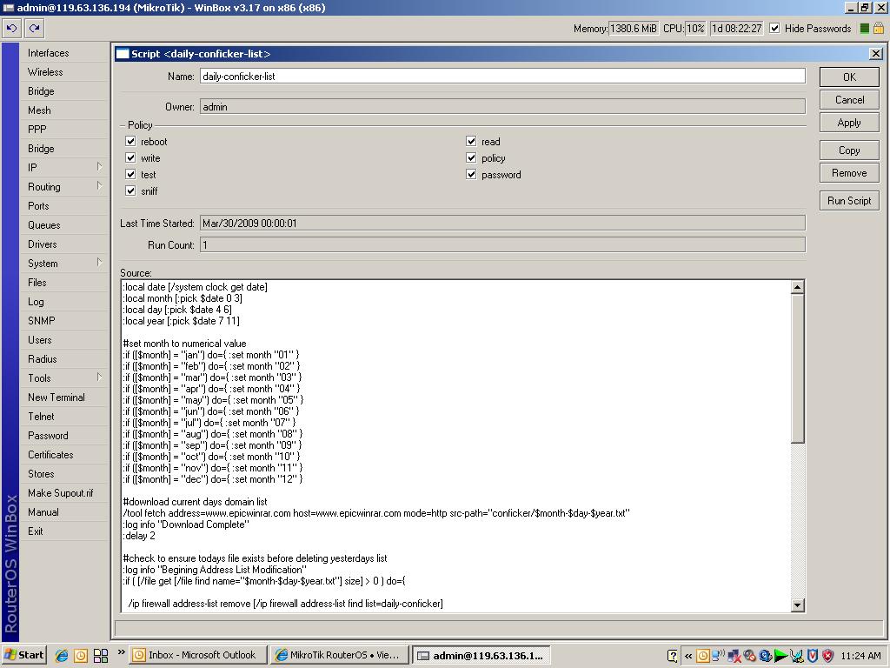Image resolution: width=890 pixels, height=668 pixels.
Task: Open the Interfaces menu item
Action: point(63,53)
